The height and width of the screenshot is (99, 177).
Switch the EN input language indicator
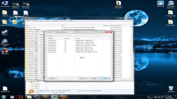[x=148, y=97]
